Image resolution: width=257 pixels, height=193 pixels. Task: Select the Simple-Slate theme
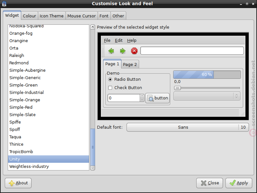[49, 115]
